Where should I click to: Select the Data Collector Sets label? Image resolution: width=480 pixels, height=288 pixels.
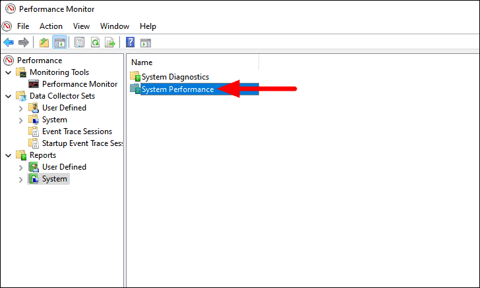coord(62,96)
